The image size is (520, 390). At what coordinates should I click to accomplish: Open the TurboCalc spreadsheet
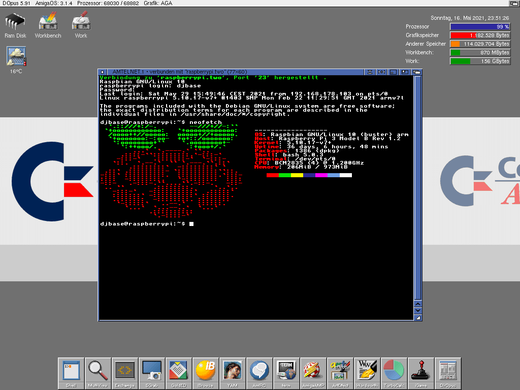tap(394, 373)
